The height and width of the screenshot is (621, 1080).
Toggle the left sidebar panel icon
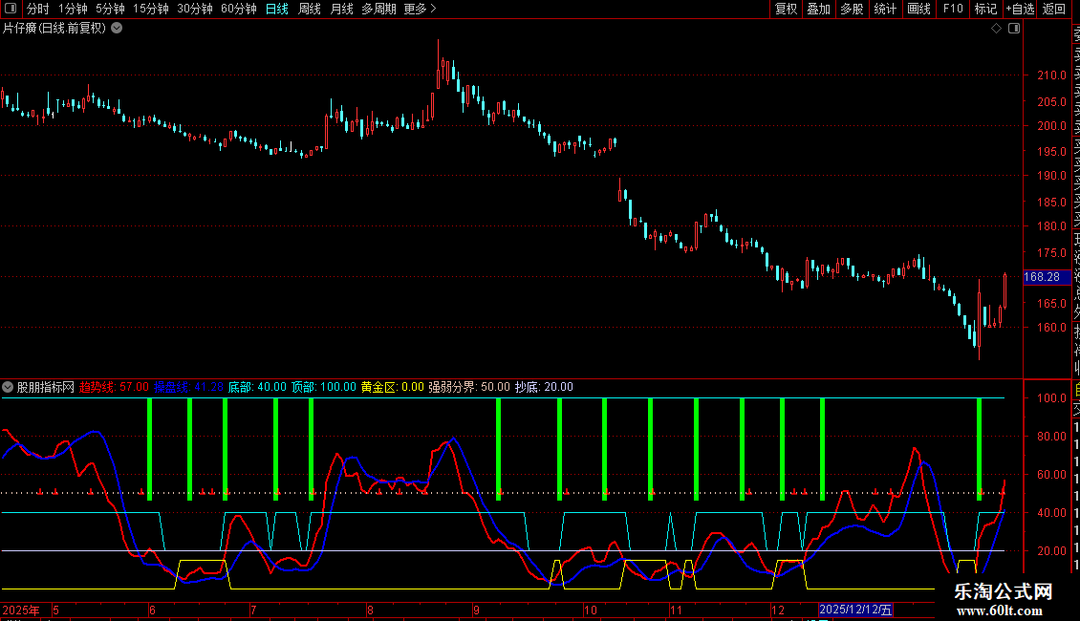pyautogui.click(x=11, y=9)
